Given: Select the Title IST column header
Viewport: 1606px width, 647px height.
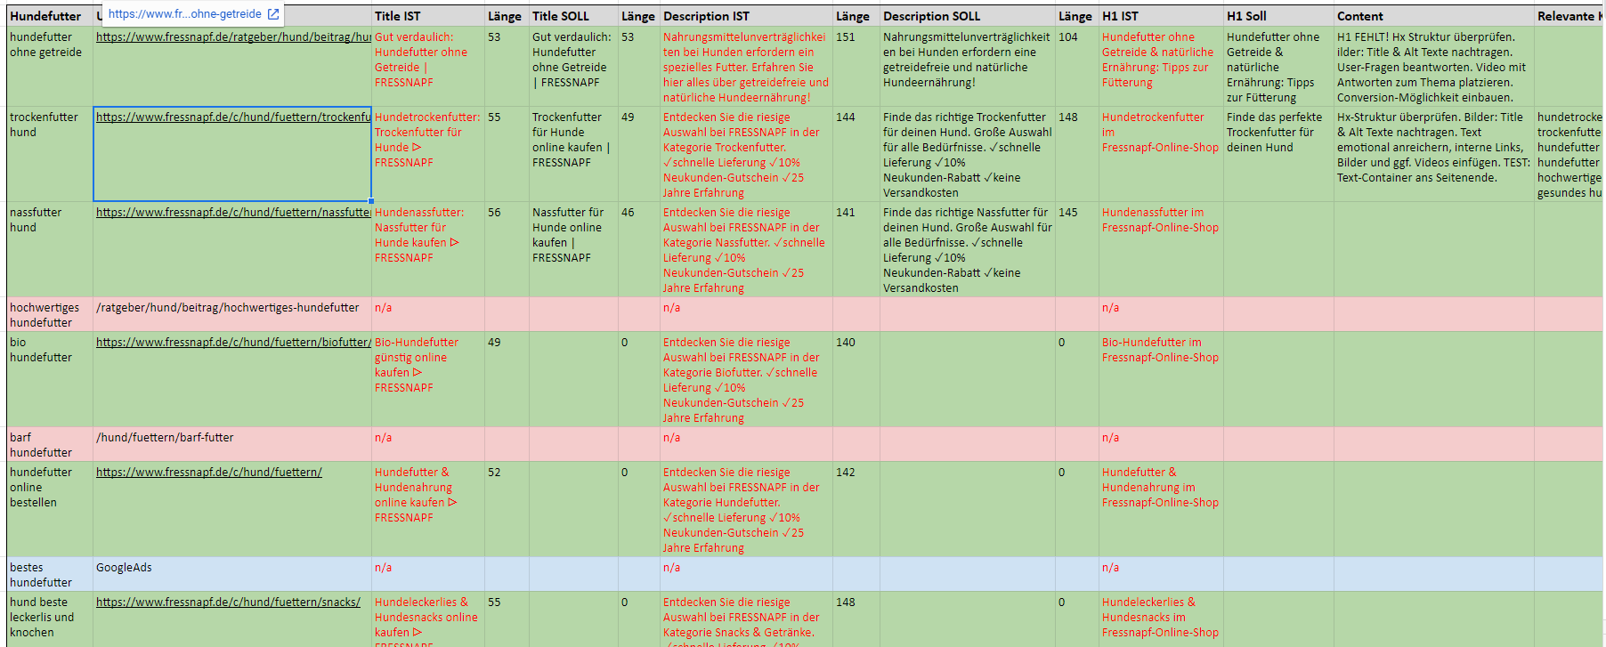Looking at the screenshot, I should click(x=428, y=16).
